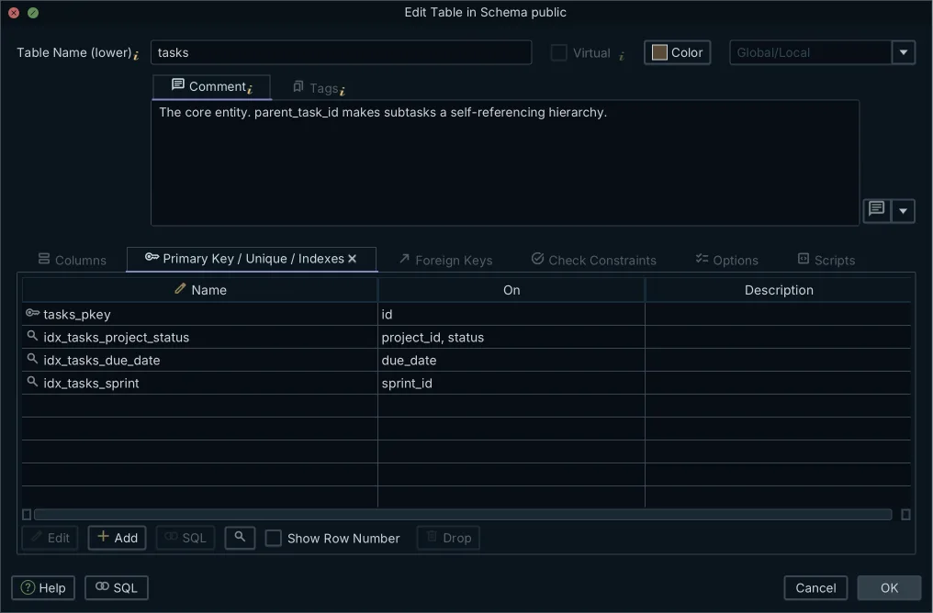
Task: Click the Global/Local combo box field
Action: point(811,52)
